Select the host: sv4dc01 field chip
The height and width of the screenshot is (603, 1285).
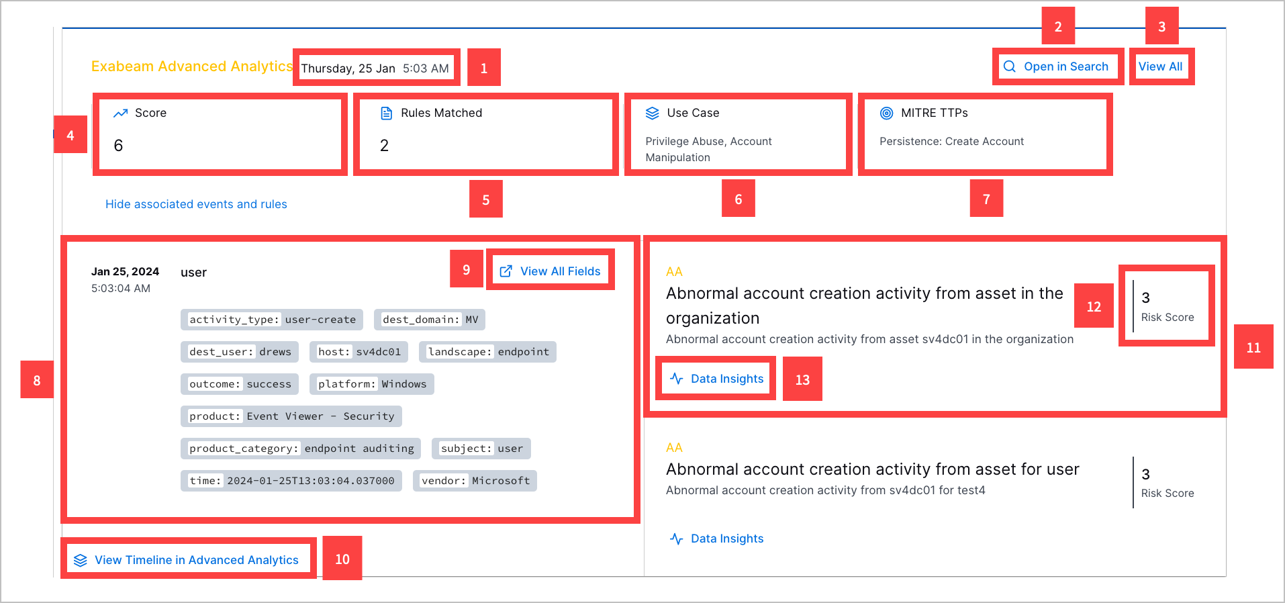click(359, 352)
